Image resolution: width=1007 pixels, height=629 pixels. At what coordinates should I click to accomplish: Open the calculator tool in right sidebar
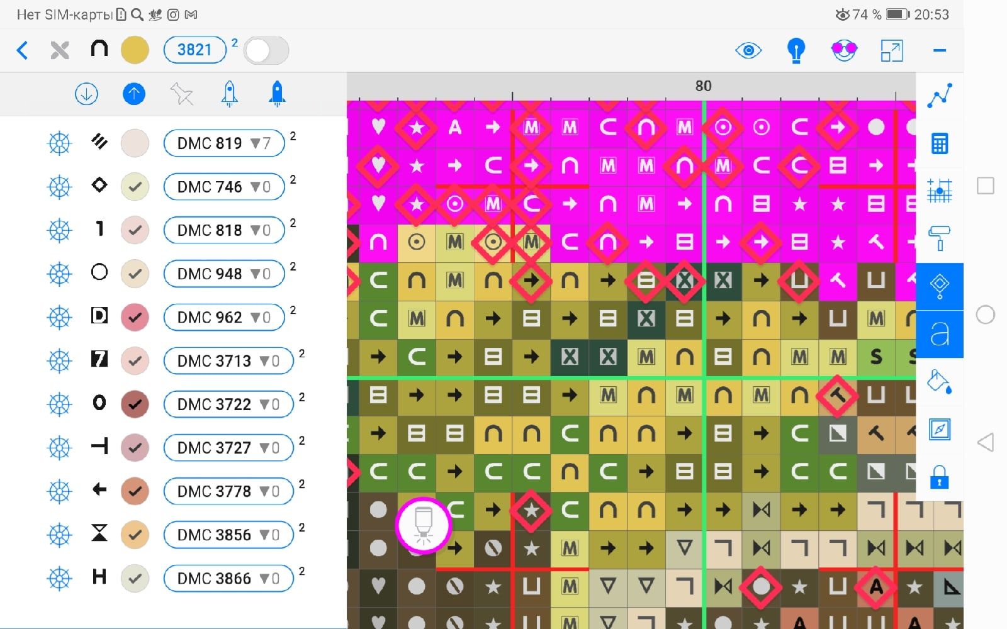point(939,144)
